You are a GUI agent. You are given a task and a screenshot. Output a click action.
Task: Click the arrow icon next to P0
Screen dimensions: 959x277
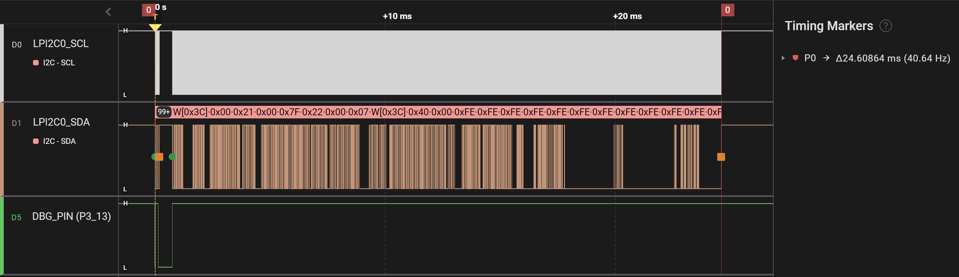click(x=826, y=58)
